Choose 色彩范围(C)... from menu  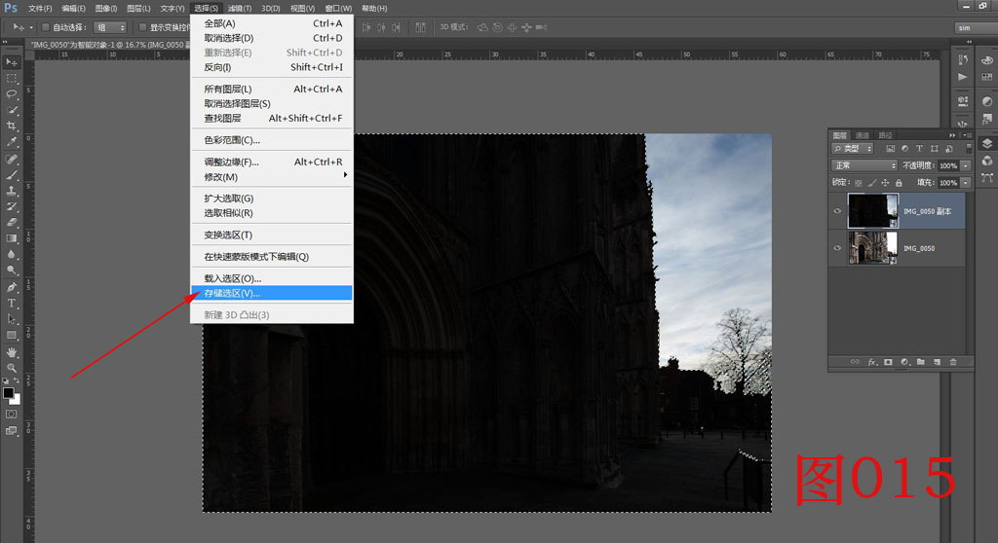pos(273,140)
